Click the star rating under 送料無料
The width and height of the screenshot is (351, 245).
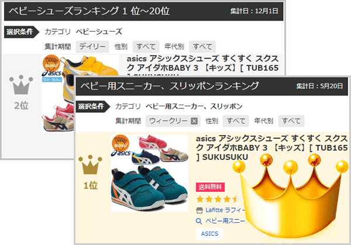(x=217, y=199)
